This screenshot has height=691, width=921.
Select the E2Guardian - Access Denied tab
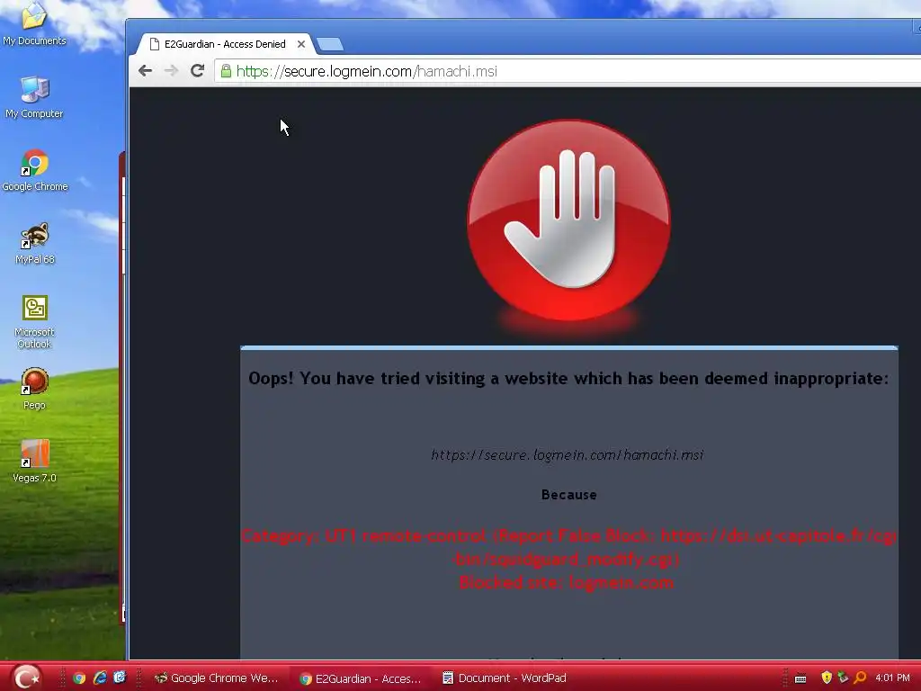click(x=226, y=44)
